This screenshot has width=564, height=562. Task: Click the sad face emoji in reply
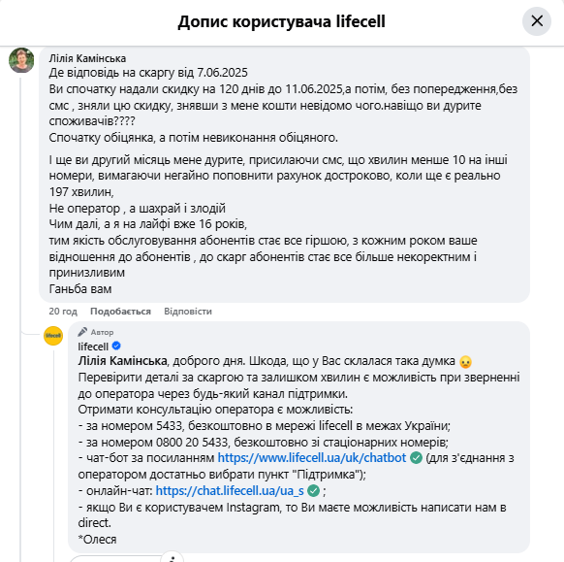click(x=465, y=362)
